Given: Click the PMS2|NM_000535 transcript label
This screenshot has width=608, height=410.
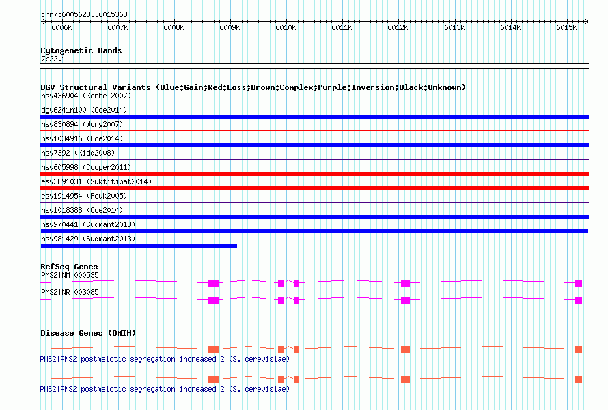Looking at the screenshot, I should click(x=70, y=276).
